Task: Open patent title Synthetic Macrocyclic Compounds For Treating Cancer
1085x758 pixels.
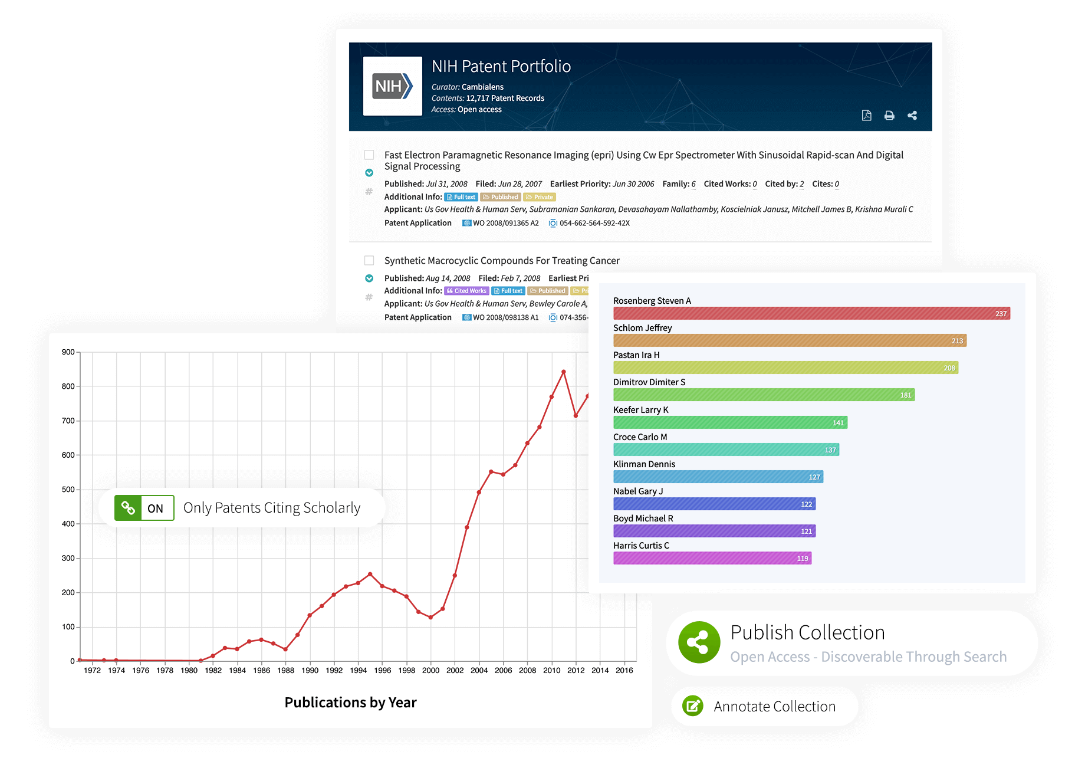Action: pos(501,261)
